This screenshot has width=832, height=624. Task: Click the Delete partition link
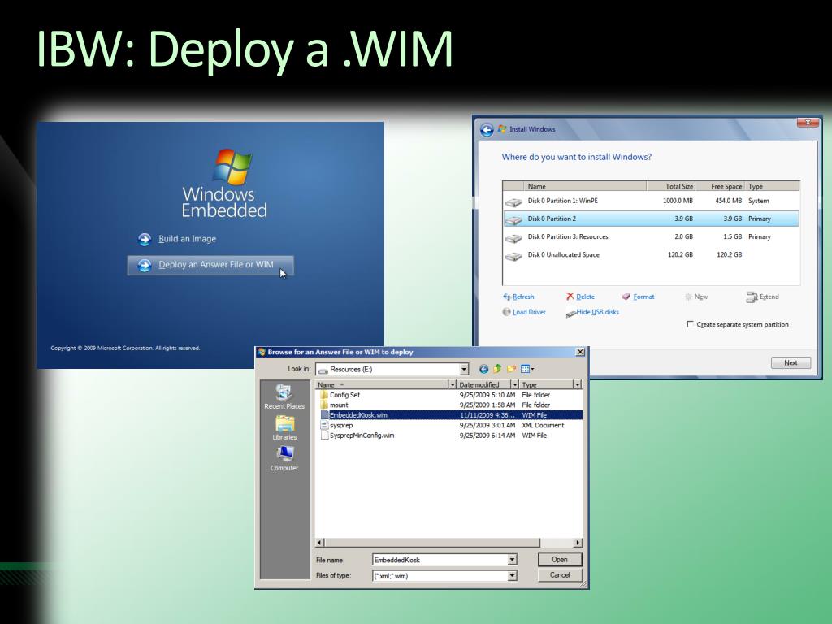tap(580, 297)
